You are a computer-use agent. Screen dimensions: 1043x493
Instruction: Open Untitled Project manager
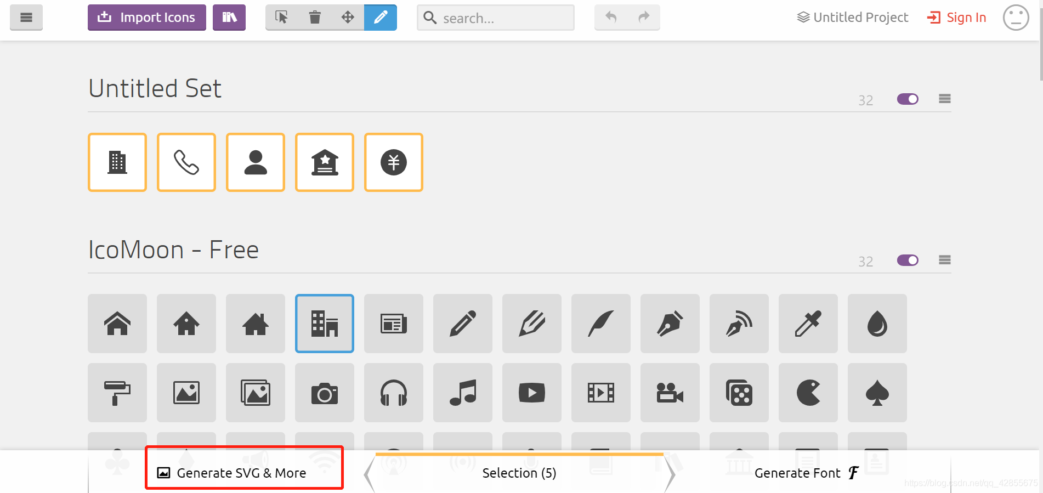[x=853, y=18]
